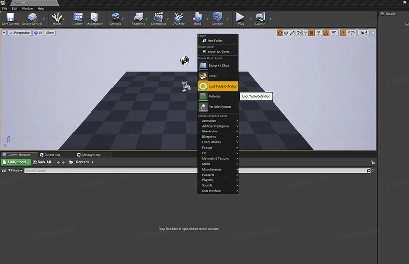Expand the Miscellaneous submenu
The width and height of the screenshot is (409, 264).
tap(218, 169)
